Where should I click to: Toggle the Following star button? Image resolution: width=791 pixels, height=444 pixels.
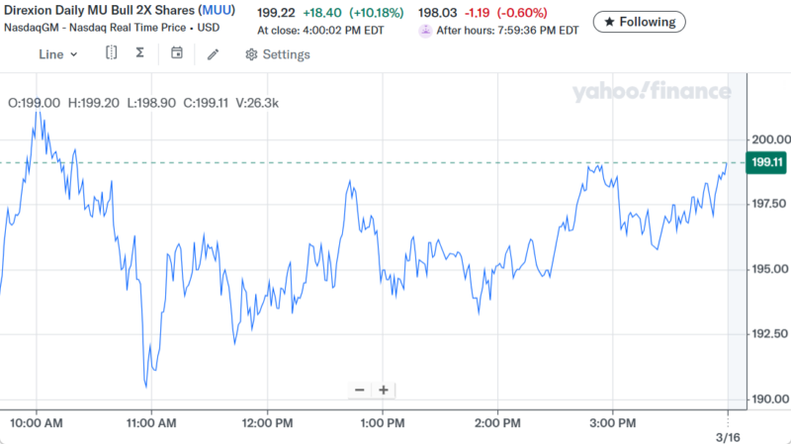pyautogui.click(x=640, y=22)
